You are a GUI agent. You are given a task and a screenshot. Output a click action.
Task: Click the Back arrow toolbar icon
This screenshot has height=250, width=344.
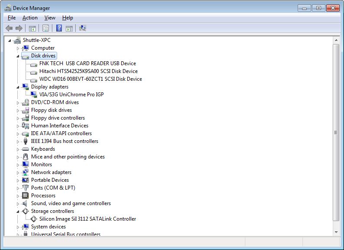pos(9,28)
